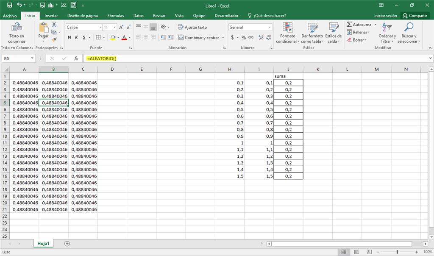Switch to Page Layout view

click(356, 252)
